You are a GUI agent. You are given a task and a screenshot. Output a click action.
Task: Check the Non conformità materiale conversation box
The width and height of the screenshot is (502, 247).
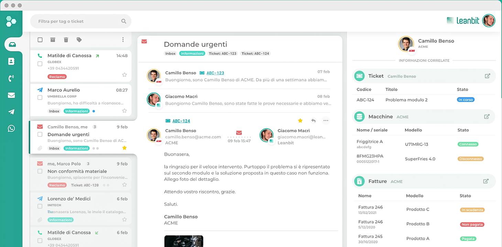tap(40, 171)
